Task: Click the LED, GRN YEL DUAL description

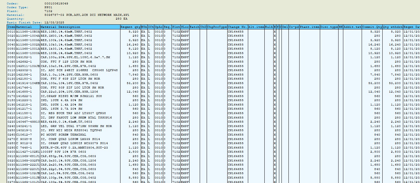Action: pyautogui.click(x=76, y=126)
